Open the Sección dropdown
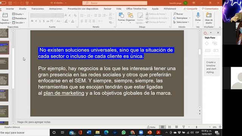The image size is (242, 136). coord(19,23)
